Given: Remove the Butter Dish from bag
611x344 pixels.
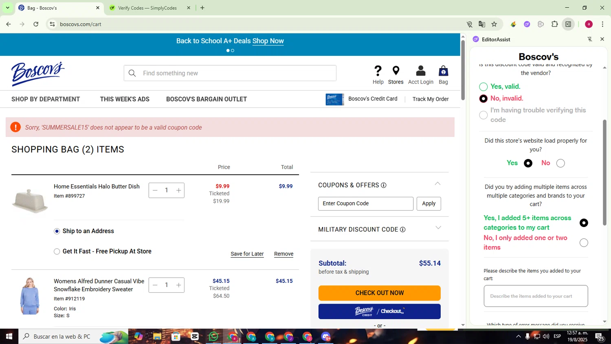Looking at the screenshot, I should (284, 254).
